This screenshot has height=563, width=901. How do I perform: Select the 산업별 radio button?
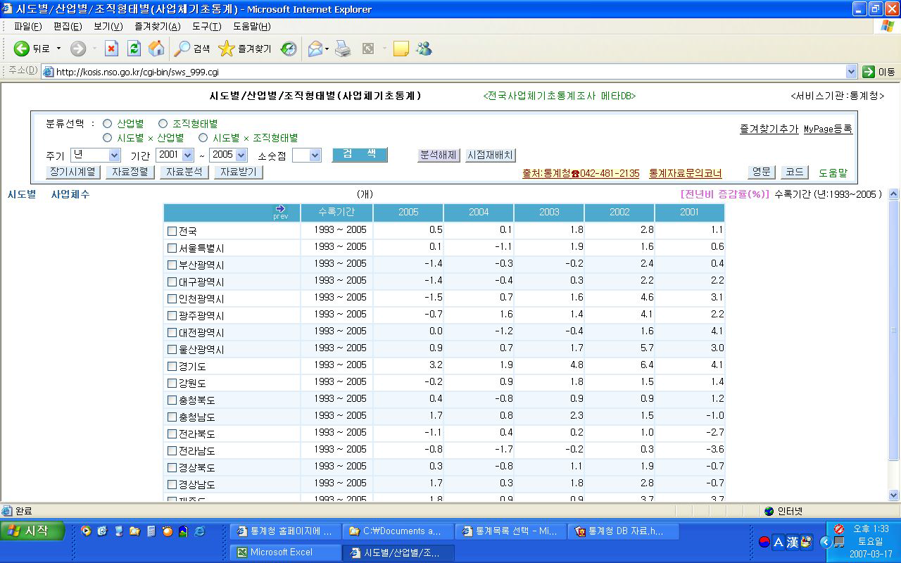click(108, 123)
